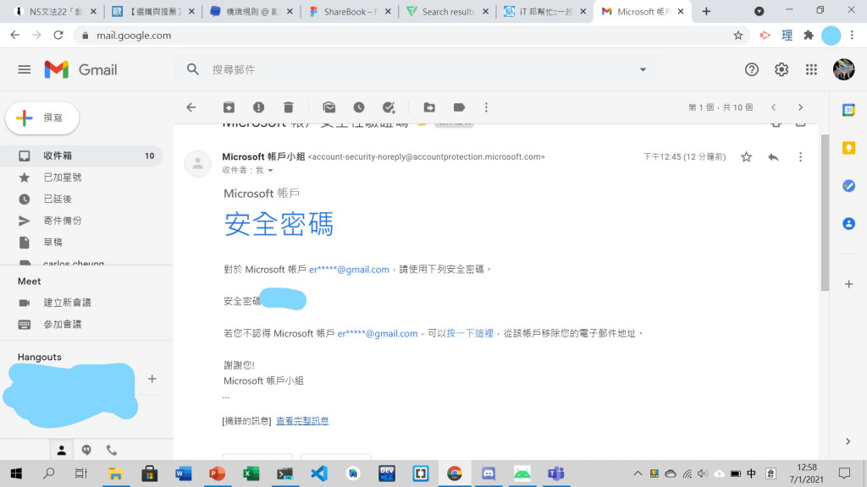Image resolution: width=867 pixels, height=487 pixels.
Task: Open message options next to reply
Action: (x=800, y=156)
